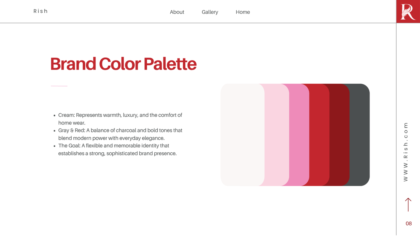Choose the bright red color swatch
420x236 pixels.
pos(319,135)
